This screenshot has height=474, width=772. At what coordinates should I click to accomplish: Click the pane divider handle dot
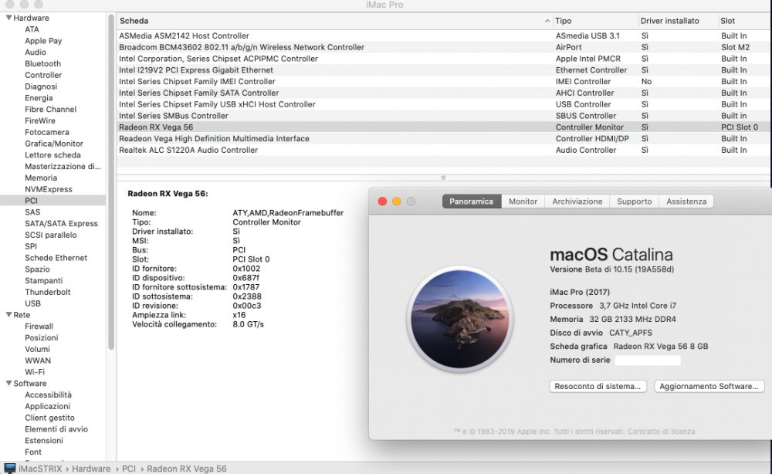[x=443, y=178]
